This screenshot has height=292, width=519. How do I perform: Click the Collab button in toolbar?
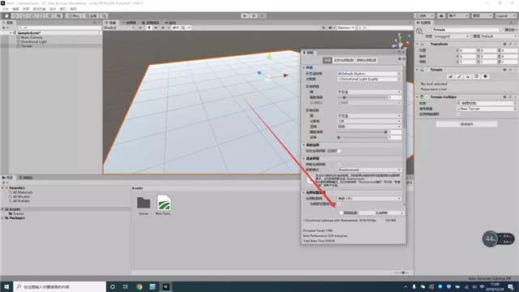point(424,16)
